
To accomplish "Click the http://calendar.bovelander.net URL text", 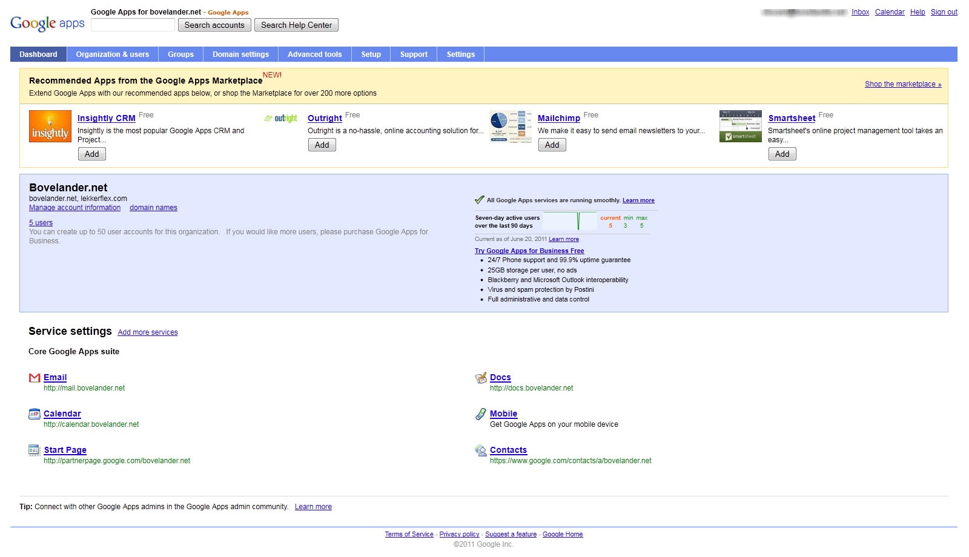I will tap(91, 424).
